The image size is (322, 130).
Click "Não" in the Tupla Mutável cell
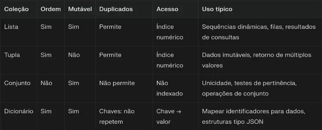coord(74,55)
